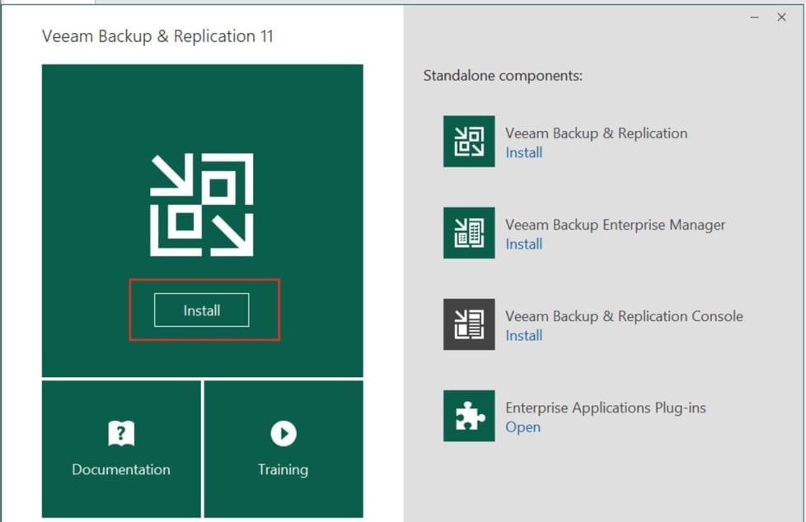Open the Documentation tile label

121,469
